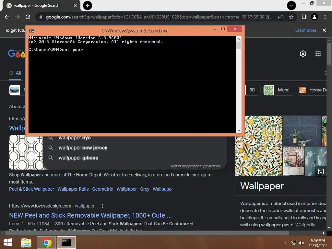Open the taskbar clock showing 6:49 AM
The height and width of the screenshot is (249, 332).
pos(318,243)
